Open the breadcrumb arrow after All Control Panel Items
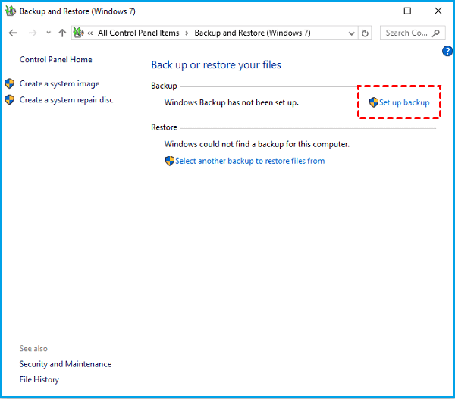This screenshot has width=455, height=399. 187,33
